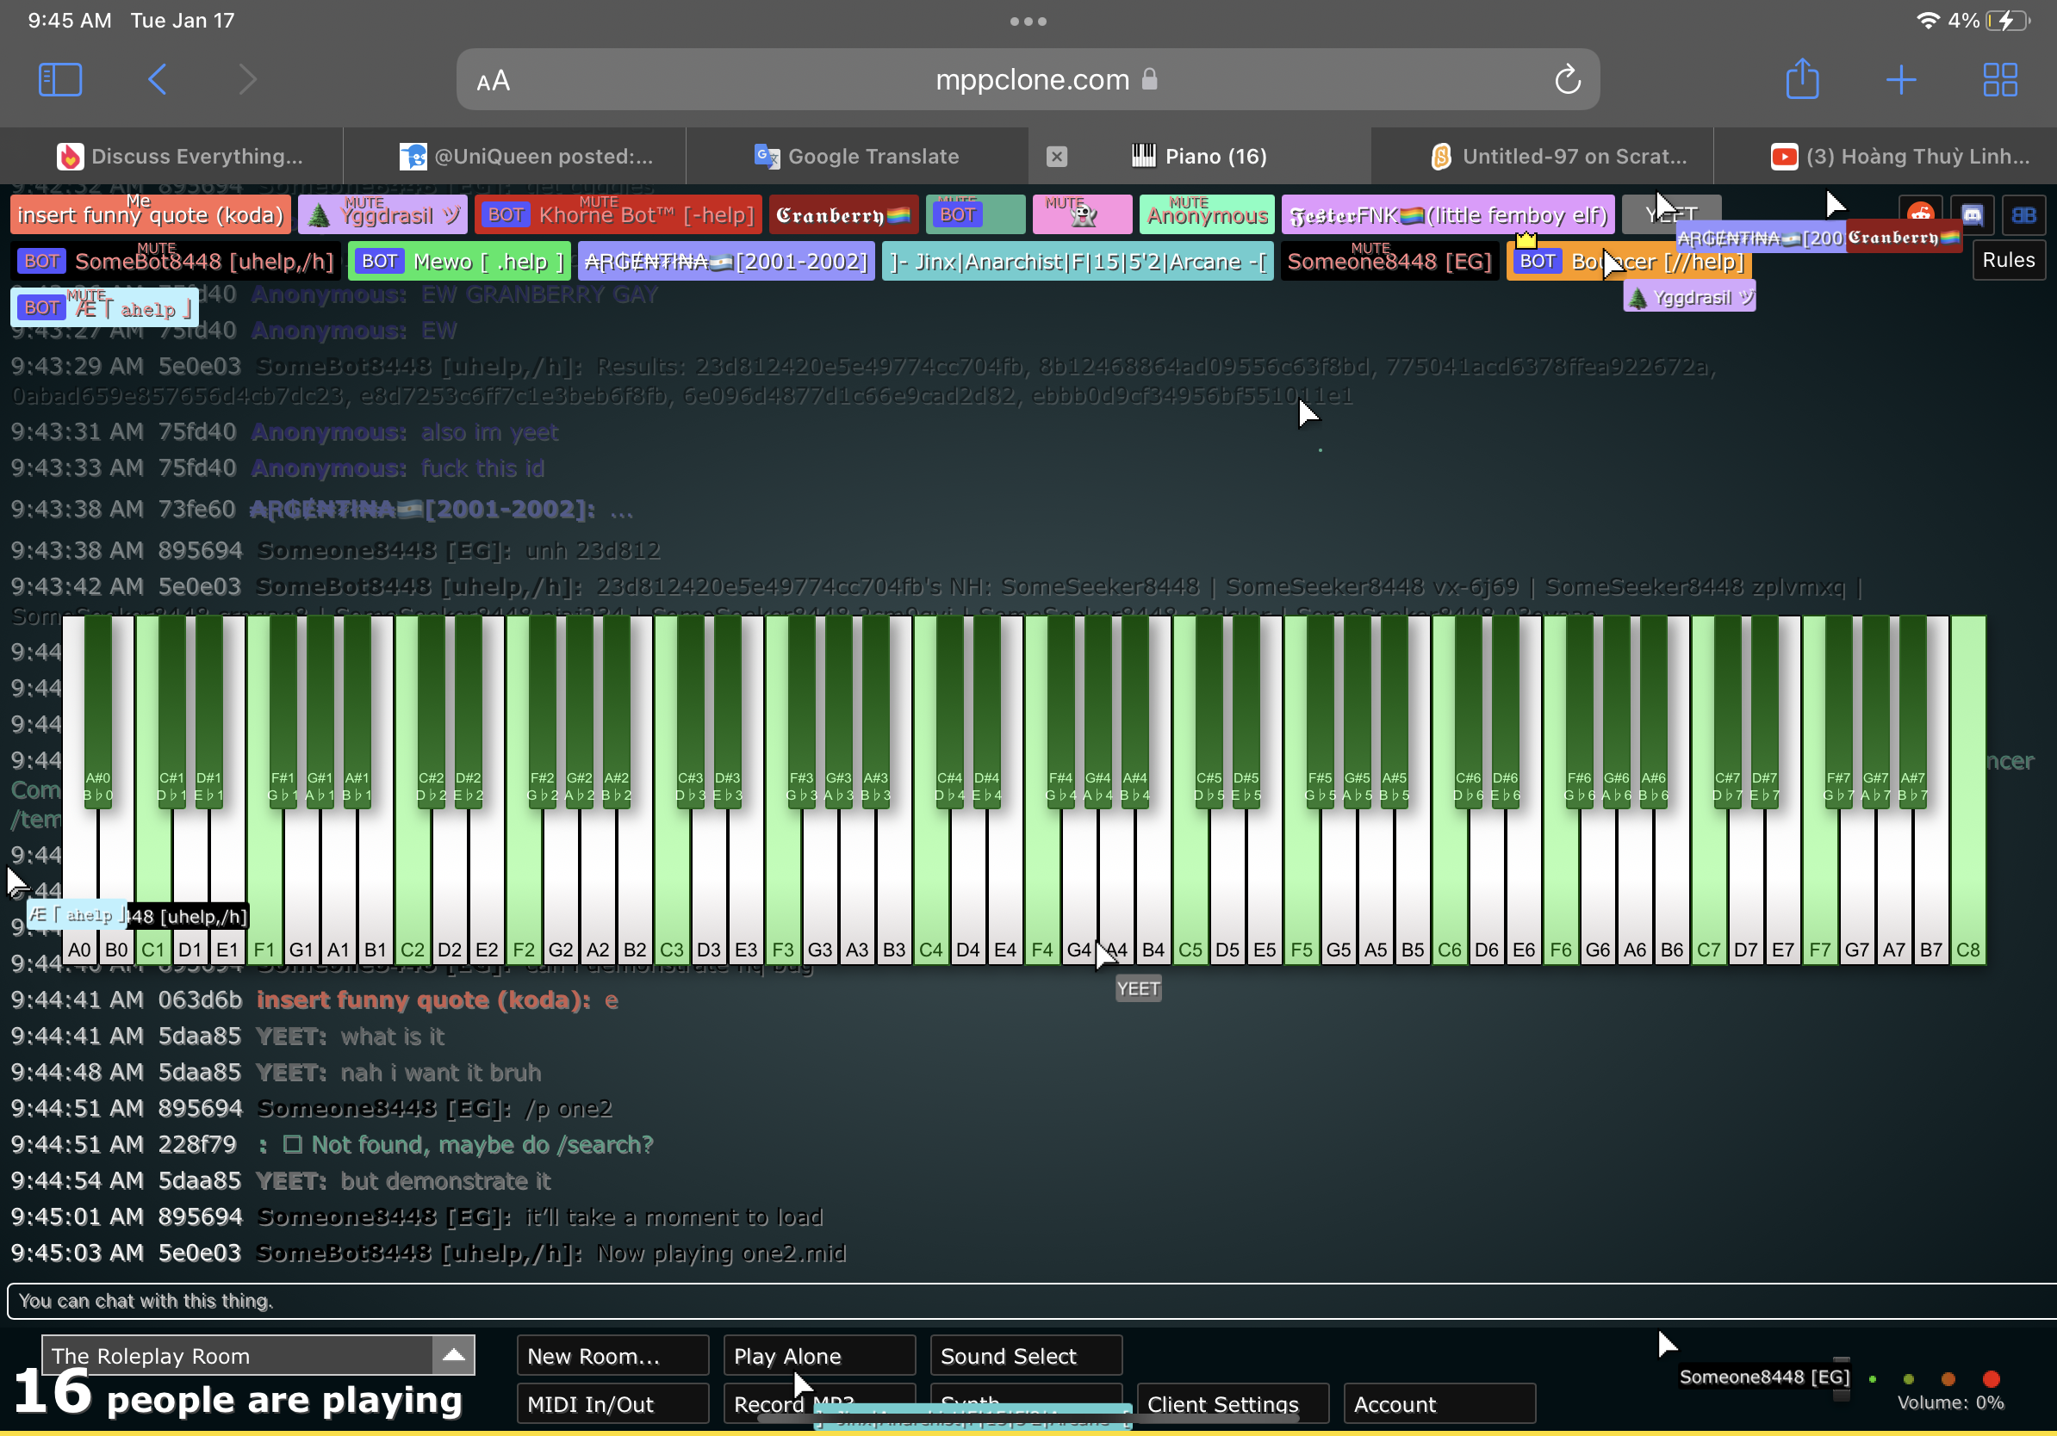Play the F#3 black piano key

click(801, 712)
